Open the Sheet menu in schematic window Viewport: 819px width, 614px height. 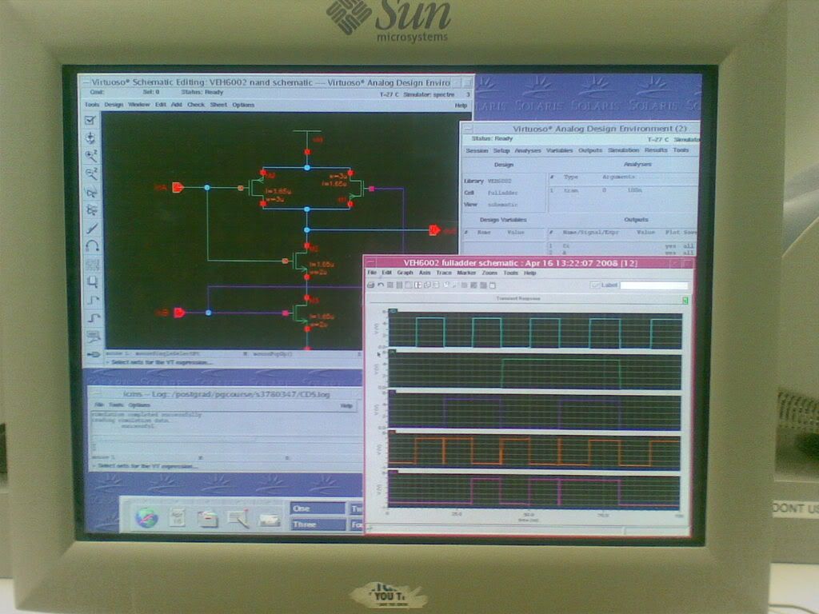(x=218, y=105)
